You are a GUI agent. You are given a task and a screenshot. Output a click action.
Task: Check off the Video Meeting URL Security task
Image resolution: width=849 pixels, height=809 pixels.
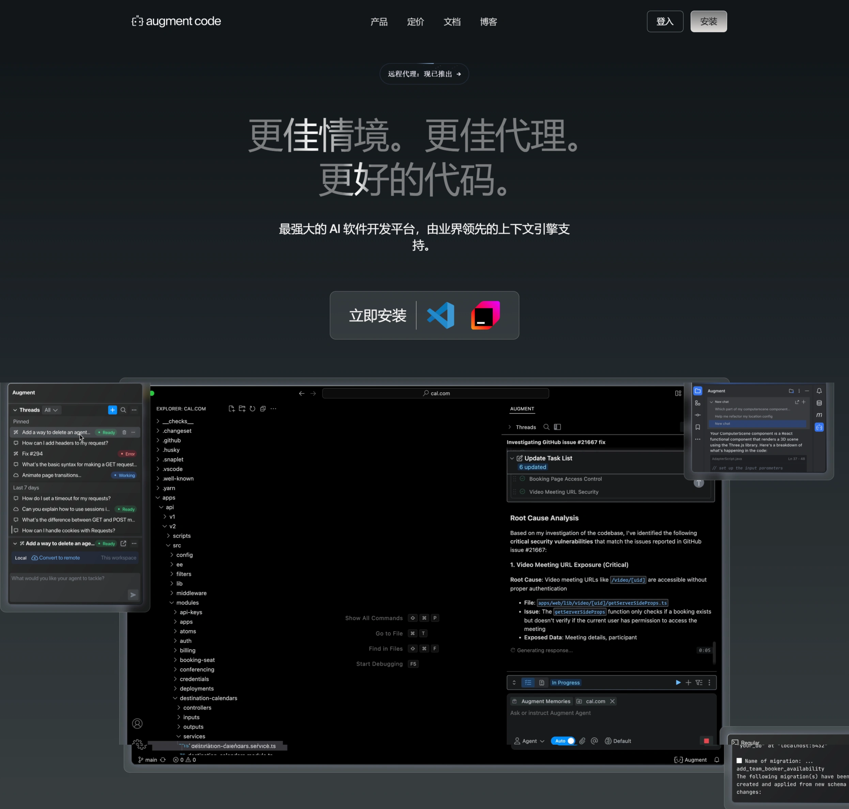(522, 491)
